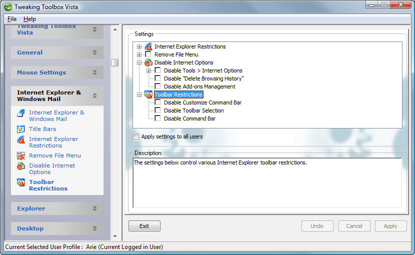Click the Remove File Menu sidebar icon
Screen dimensions: 415x255
click(21, 155)
